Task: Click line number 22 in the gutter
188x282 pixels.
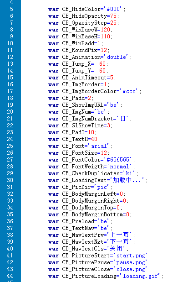Action: (10, 125)
